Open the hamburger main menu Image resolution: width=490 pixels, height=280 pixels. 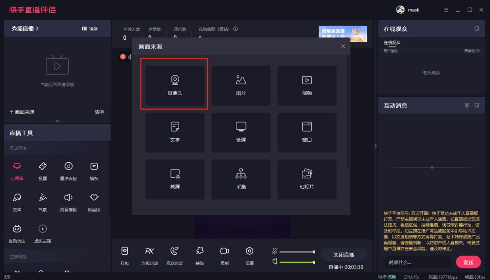(446, 10)
